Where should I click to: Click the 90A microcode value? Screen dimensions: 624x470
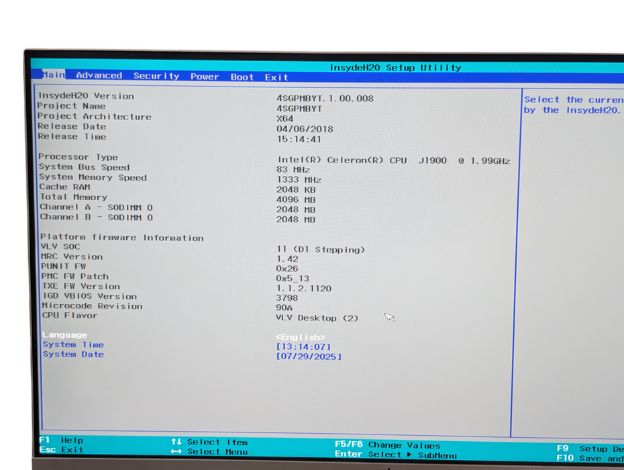284,308
